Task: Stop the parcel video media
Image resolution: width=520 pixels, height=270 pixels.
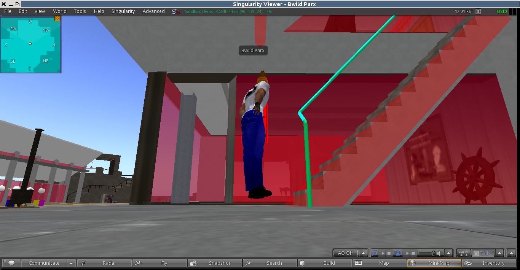Action: (x=413, y=253)
